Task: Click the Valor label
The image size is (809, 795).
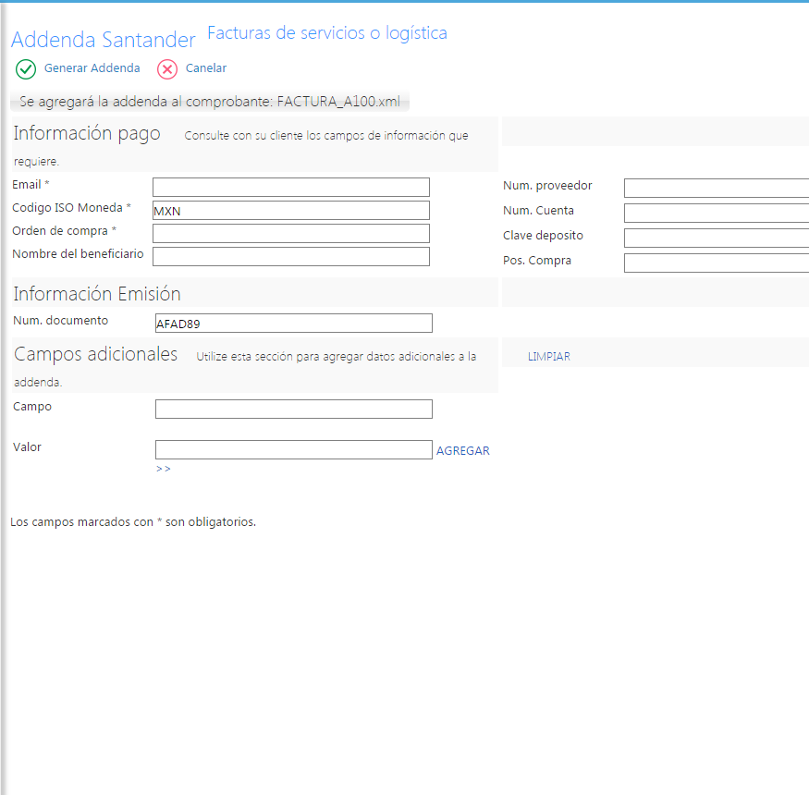Action: (x=27, y=447)
